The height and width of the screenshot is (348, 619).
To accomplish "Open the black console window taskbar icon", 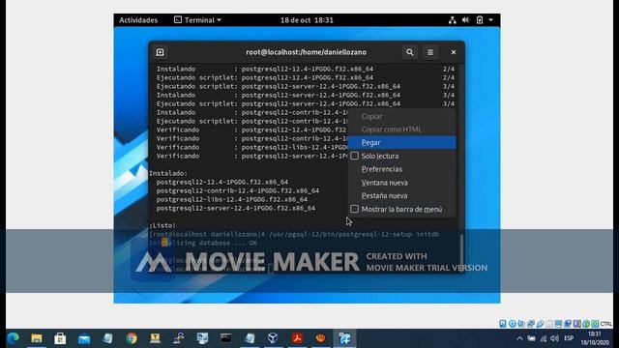I will pyautogui.click(x=225, y=338).
